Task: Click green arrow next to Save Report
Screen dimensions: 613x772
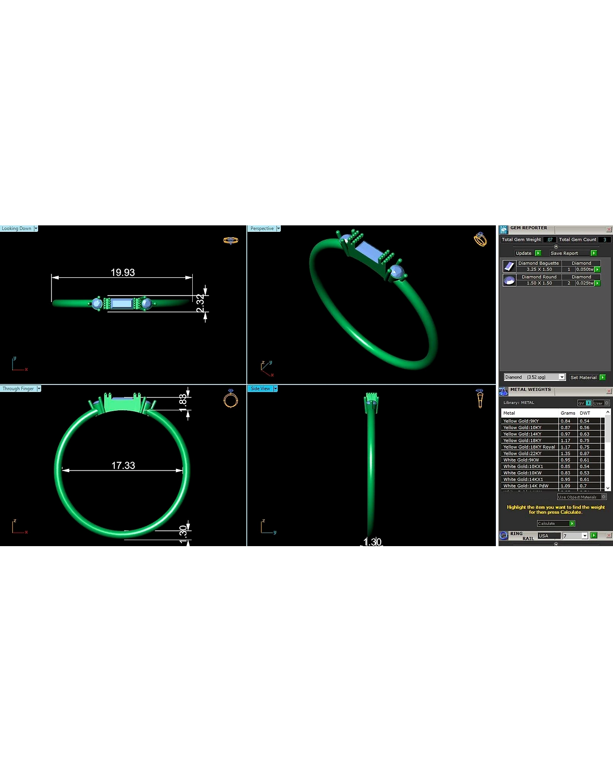Action: coord(594,253)
